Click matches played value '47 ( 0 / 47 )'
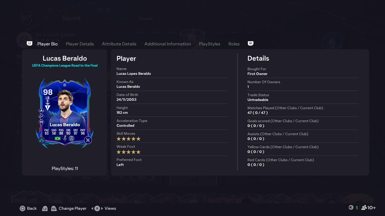Image resolution: width=385 pixels, height=216 pixels. click(258, 113)
